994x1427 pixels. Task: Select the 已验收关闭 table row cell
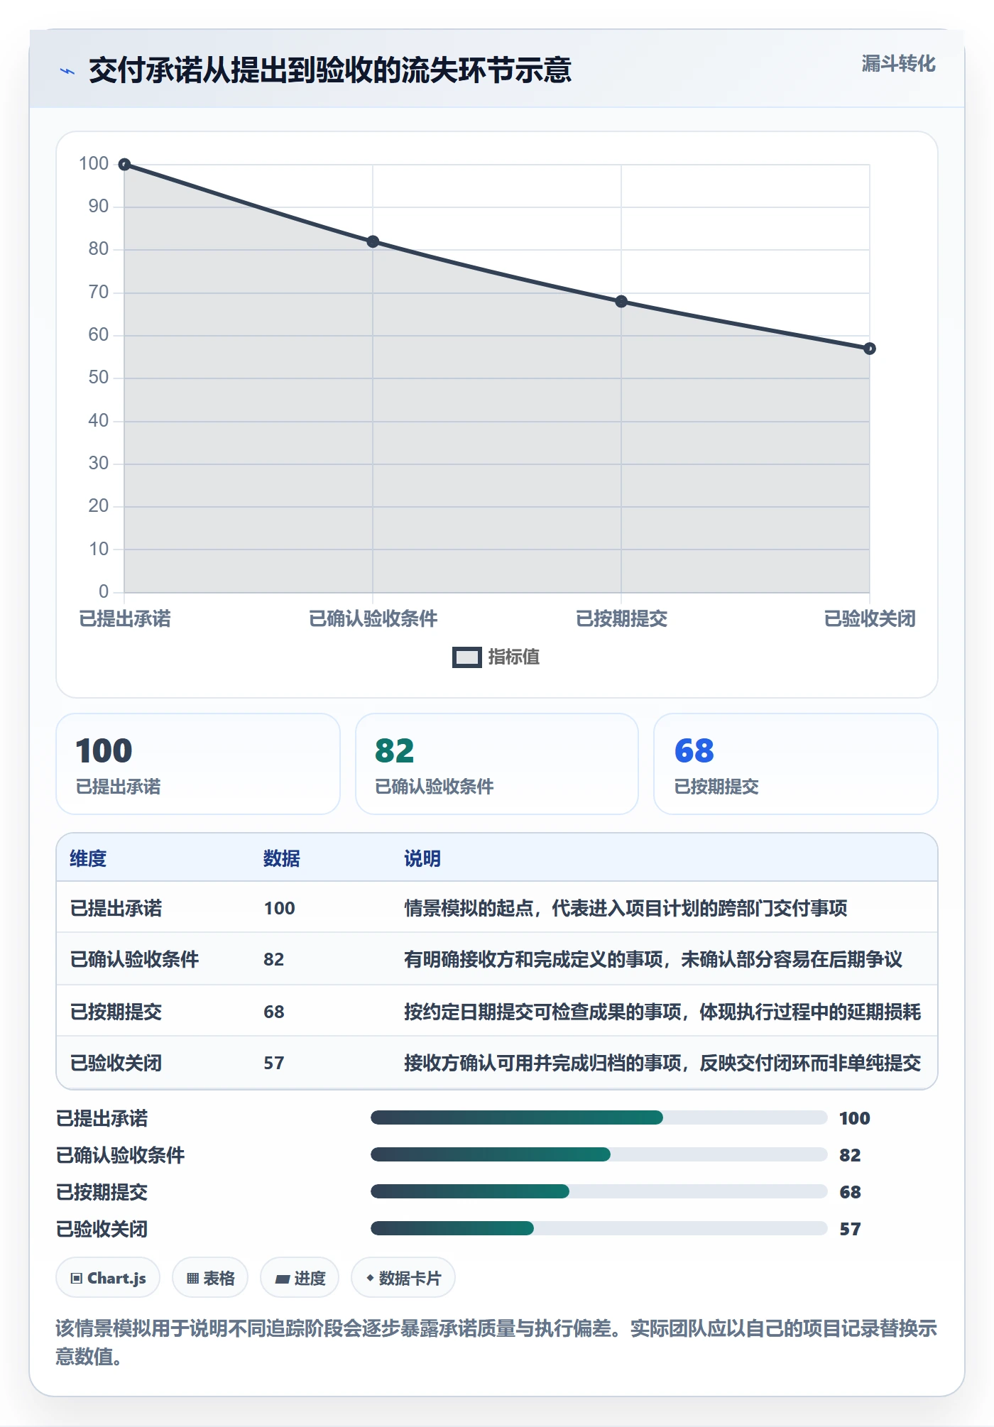click(116, 1063)
